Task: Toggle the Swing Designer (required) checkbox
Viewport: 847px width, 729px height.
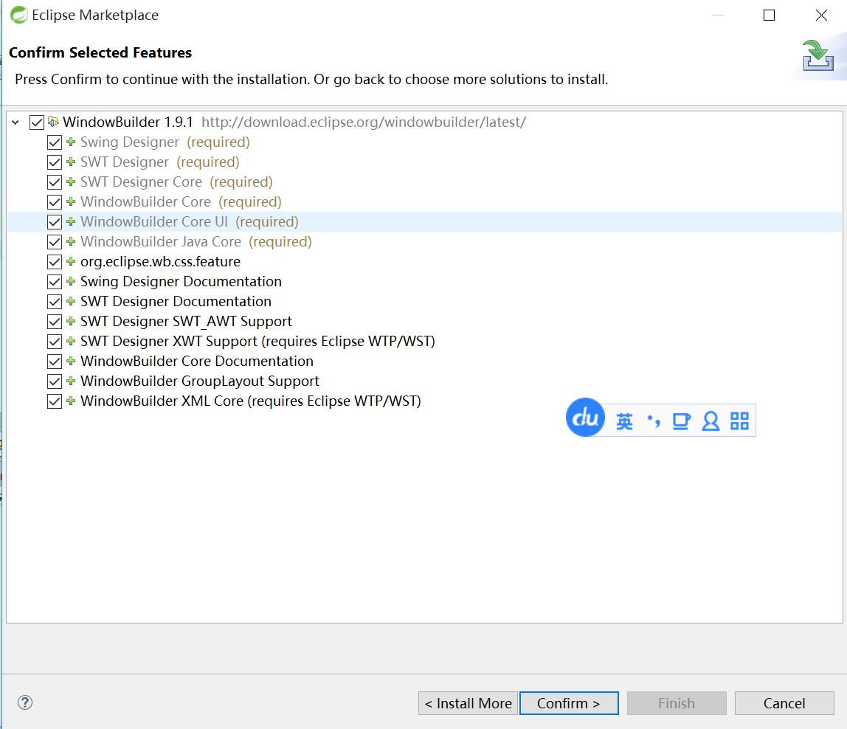Action: pyautogui.click(x=55, y=142)
